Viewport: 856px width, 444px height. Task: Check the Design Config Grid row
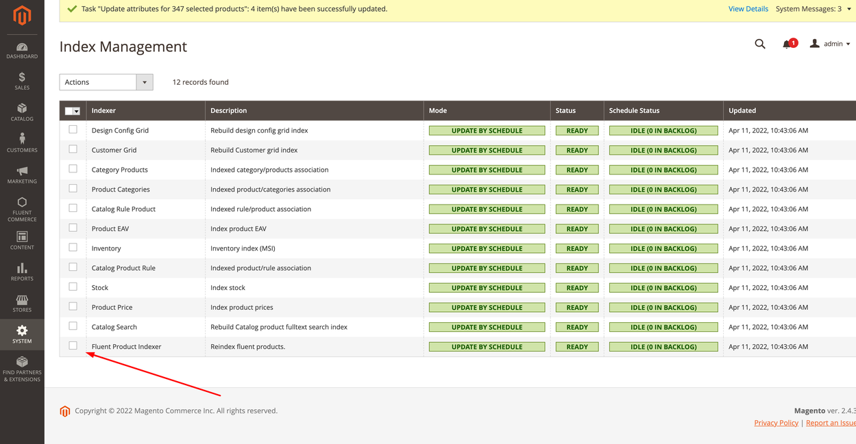coord(73,129)
